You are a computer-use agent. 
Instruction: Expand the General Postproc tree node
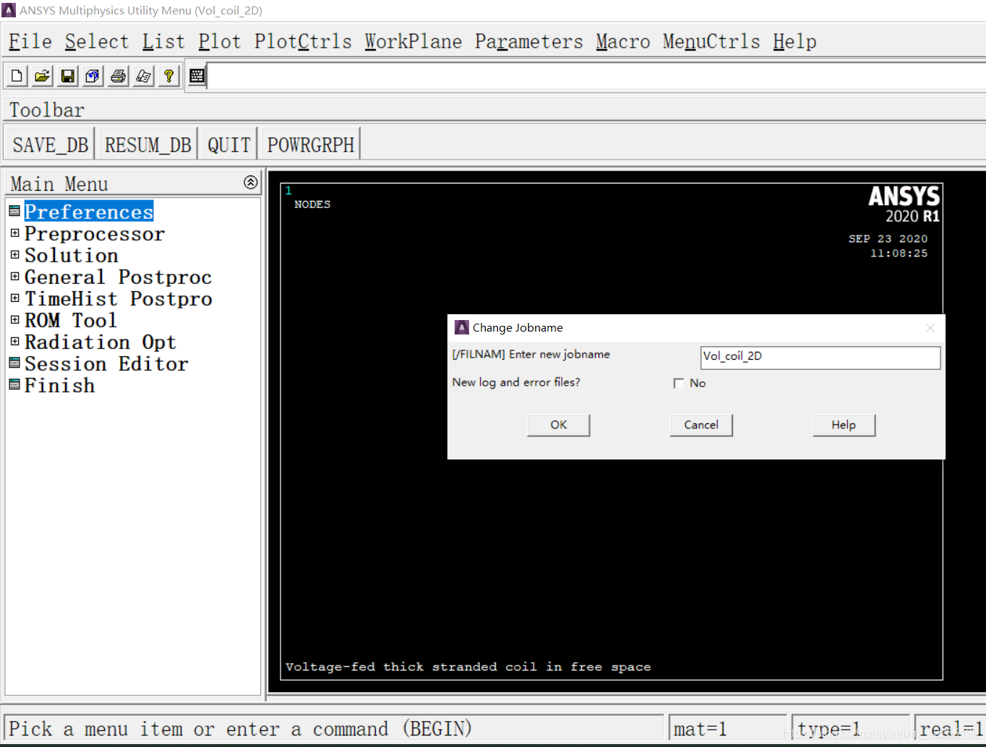click(x=14, y=277)
